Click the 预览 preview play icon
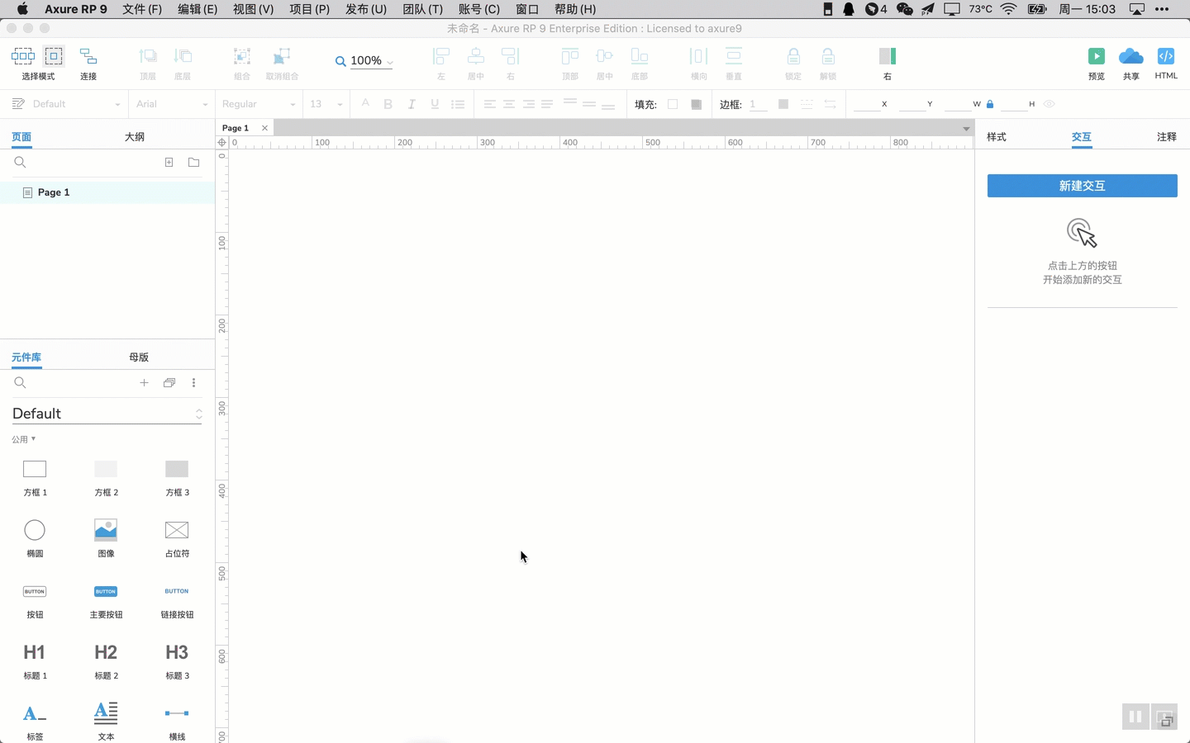1190x743 pixels. point(1097,56)
